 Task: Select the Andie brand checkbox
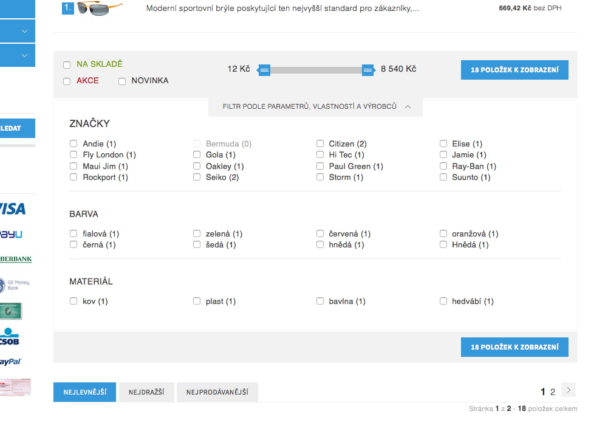(73, 143)
